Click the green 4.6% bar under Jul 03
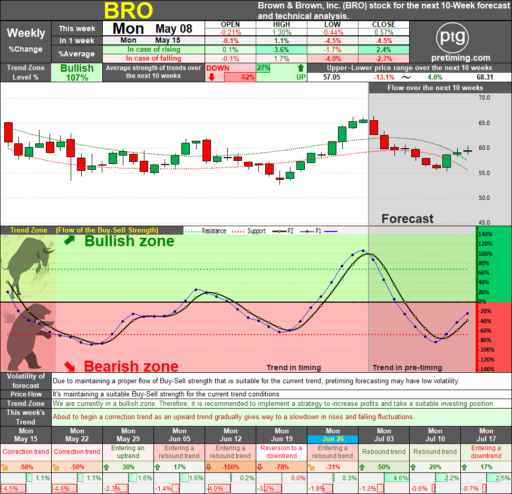The image size is (512, 494). pos(397,478)
